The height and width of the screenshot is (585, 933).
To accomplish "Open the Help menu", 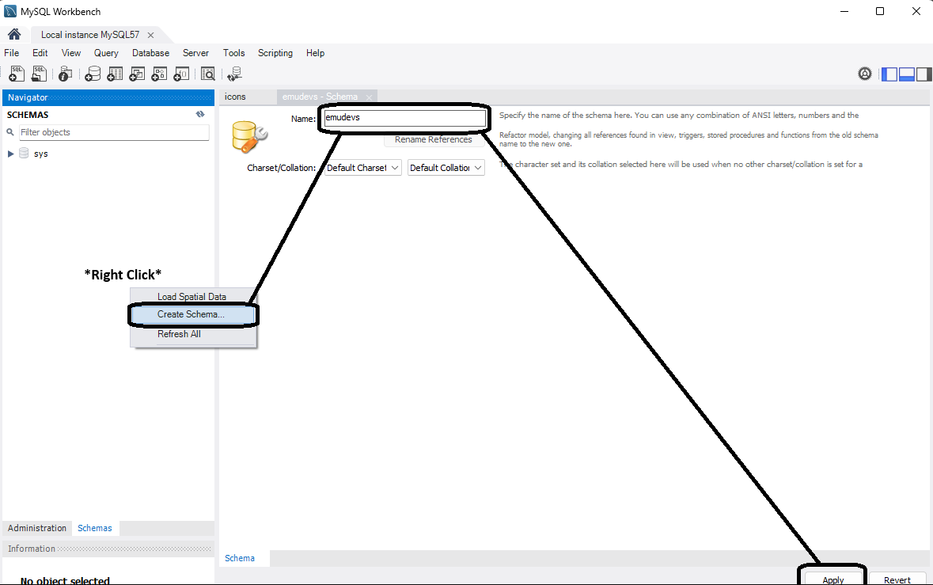I will (316, 53).
